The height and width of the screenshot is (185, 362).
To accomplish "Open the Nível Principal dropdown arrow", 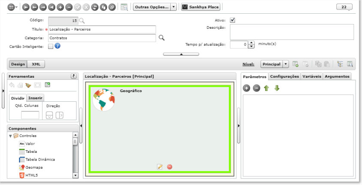I will click(286, 64).
